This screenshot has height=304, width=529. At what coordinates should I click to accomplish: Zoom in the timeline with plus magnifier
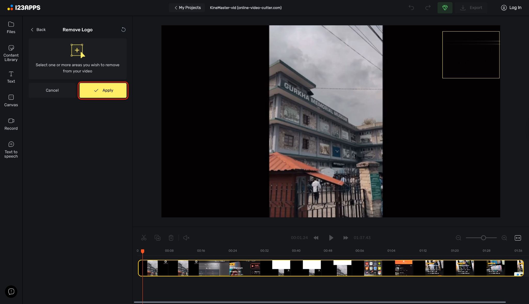[504, 238]
